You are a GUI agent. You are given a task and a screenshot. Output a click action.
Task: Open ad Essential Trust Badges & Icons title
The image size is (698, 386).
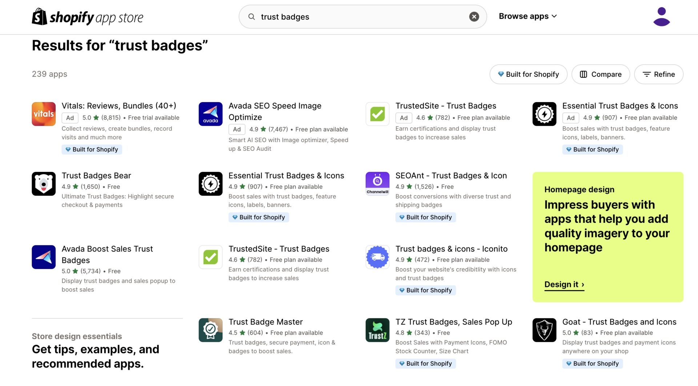pyautogui.click(x=620, y=106)
